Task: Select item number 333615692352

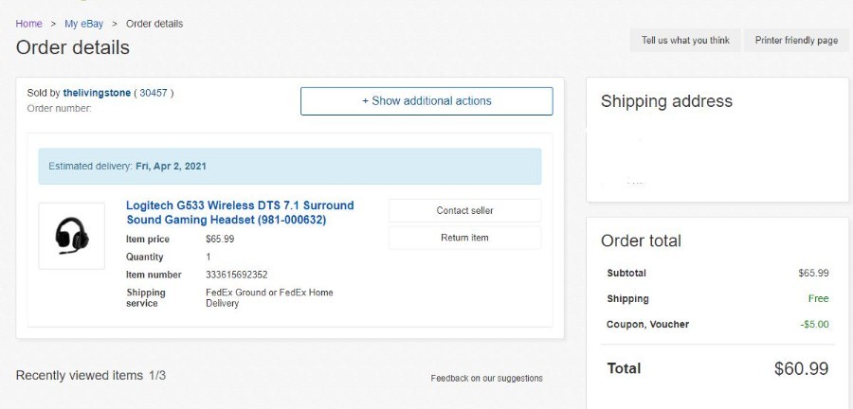Action: [237, 275]
